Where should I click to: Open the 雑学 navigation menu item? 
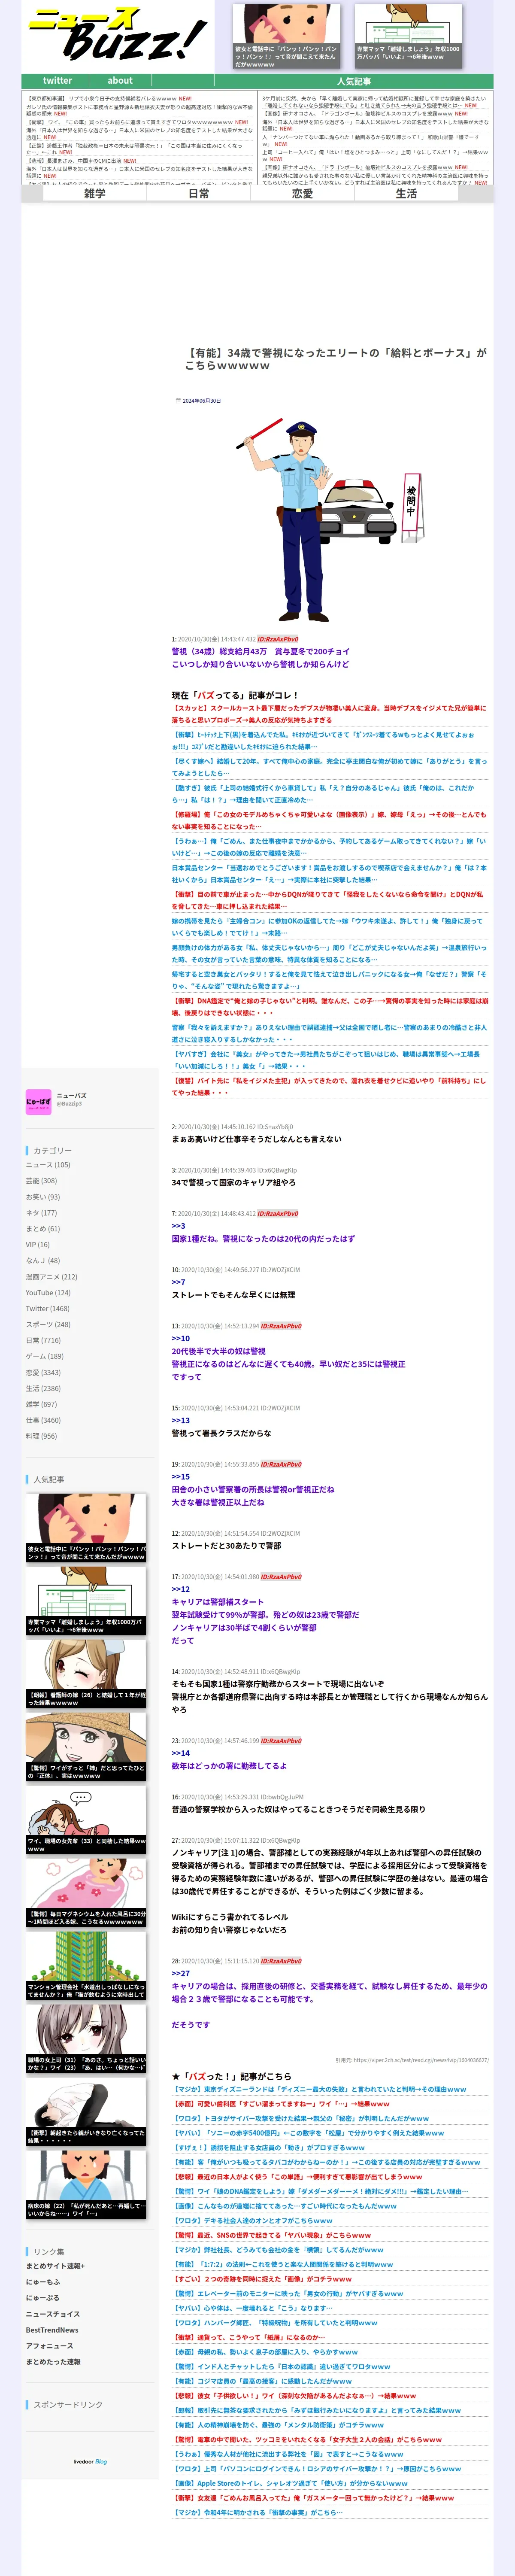pos(95,194)
